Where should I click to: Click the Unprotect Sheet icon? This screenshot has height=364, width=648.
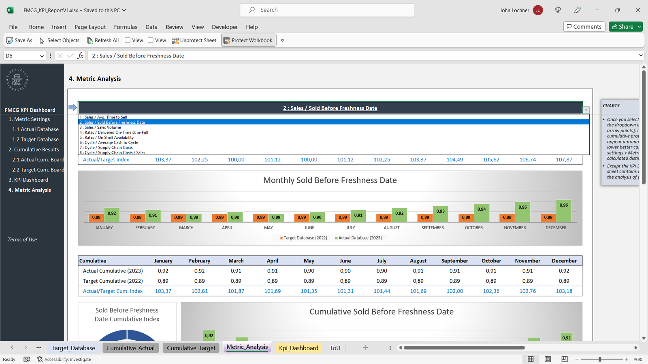click(x=175, y=40)
